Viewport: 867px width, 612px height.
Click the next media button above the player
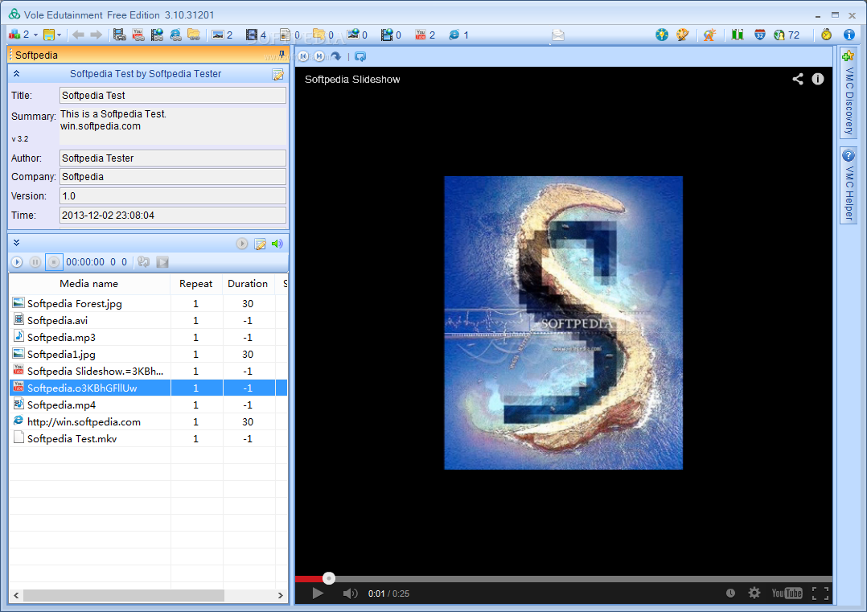click(x=319, y=56)
